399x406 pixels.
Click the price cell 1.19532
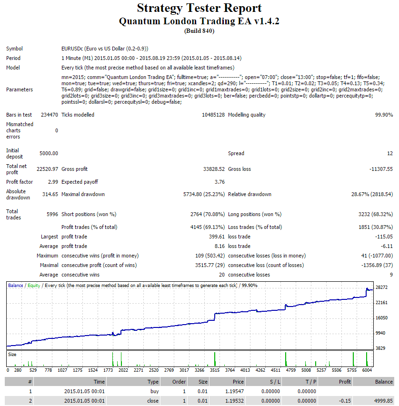234,401
